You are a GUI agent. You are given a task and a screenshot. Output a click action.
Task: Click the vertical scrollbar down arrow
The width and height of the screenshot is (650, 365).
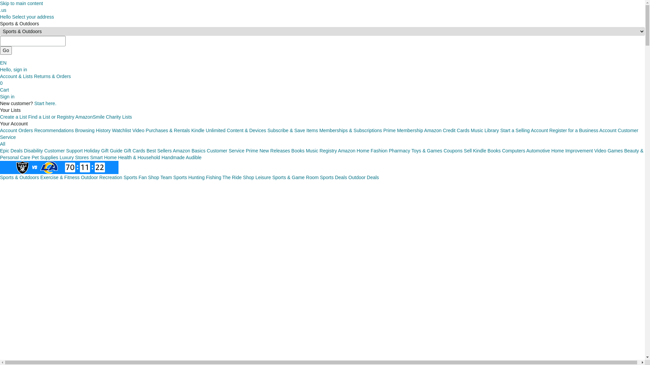coord(647,357)
